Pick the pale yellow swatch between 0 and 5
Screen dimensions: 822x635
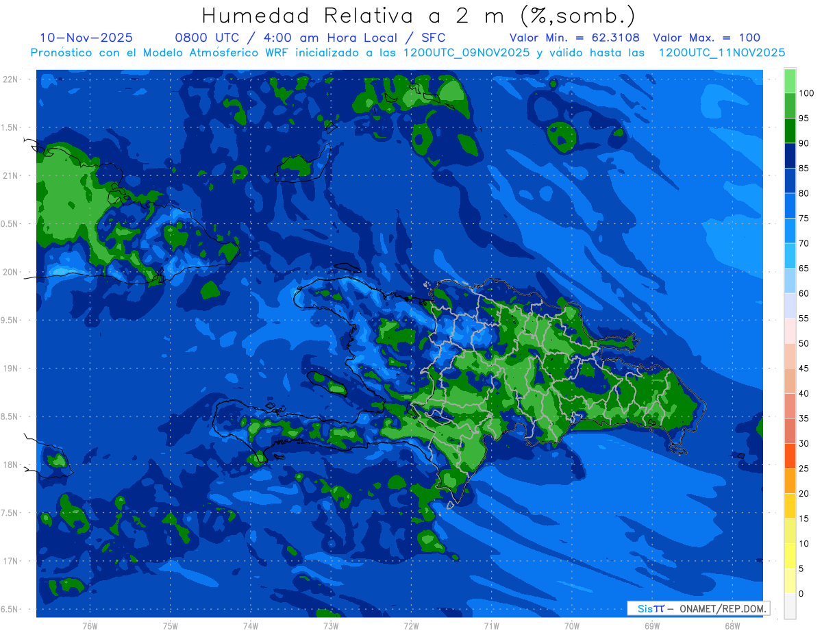tap(790, 581)
